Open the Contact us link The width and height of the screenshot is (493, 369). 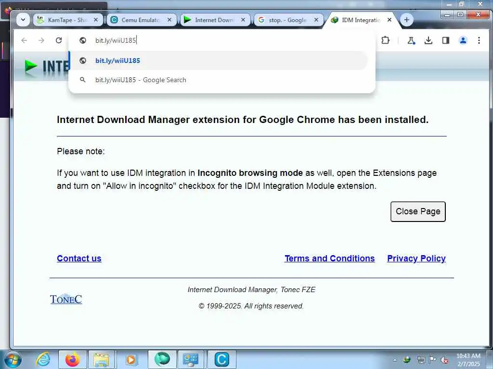[x=79, y=258]
